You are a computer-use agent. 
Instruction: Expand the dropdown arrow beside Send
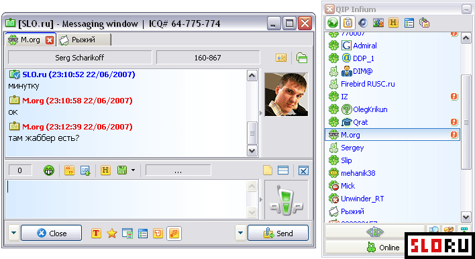(240, 233)
